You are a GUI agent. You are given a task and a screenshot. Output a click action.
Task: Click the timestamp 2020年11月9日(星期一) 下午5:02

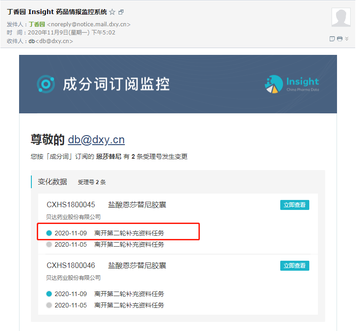click(x=71, y=33)
